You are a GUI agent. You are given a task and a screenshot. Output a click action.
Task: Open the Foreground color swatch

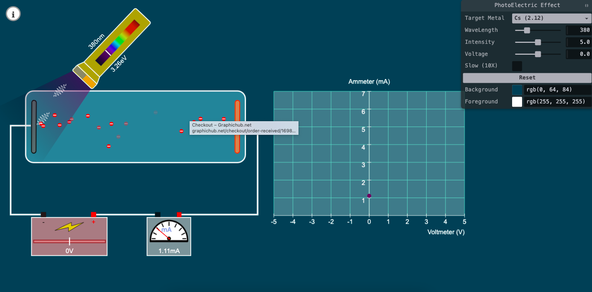517,102
